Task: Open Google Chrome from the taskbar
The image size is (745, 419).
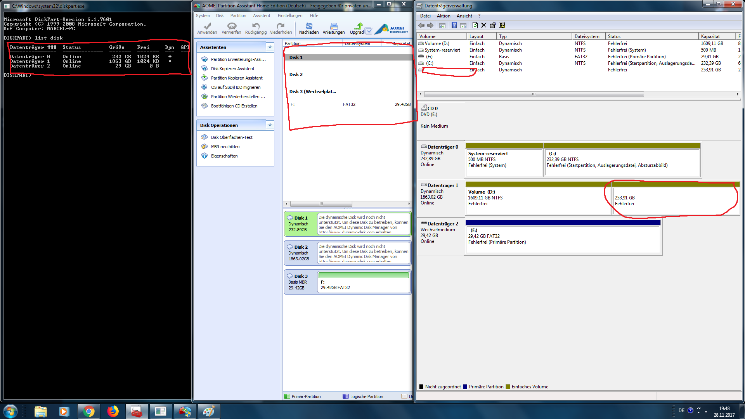Action: [x=88, y=411]
